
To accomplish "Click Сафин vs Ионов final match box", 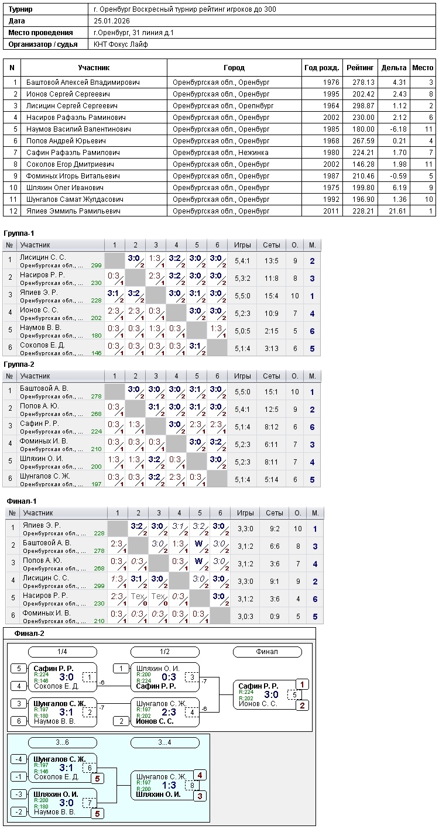I will 263,694.
